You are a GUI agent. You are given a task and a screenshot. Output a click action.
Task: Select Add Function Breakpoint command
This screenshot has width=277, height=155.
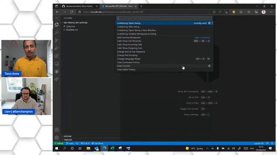pos(164,37)
